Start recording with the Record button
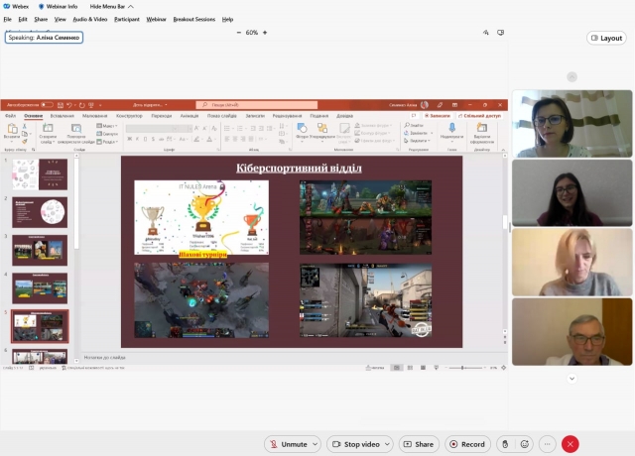Viewport: 635px width, 456px height. 467,444
